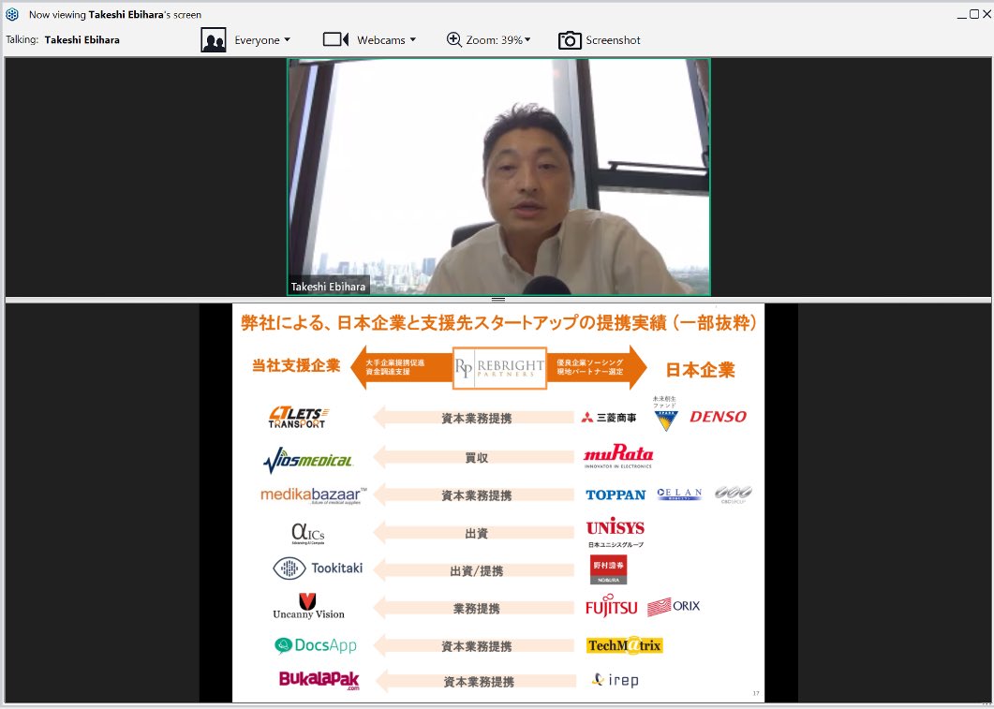Screen dimensions: 994x709
Task: Click the TOPPAN logo
Action: pos(616,495)
